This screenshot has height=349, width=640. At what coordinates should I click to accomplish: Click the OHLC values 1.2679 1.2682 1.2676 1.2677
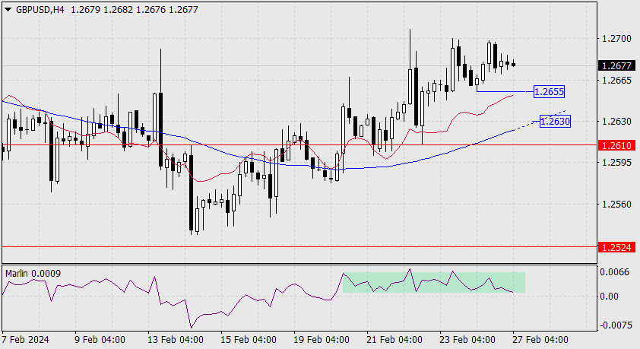point(135,9)
